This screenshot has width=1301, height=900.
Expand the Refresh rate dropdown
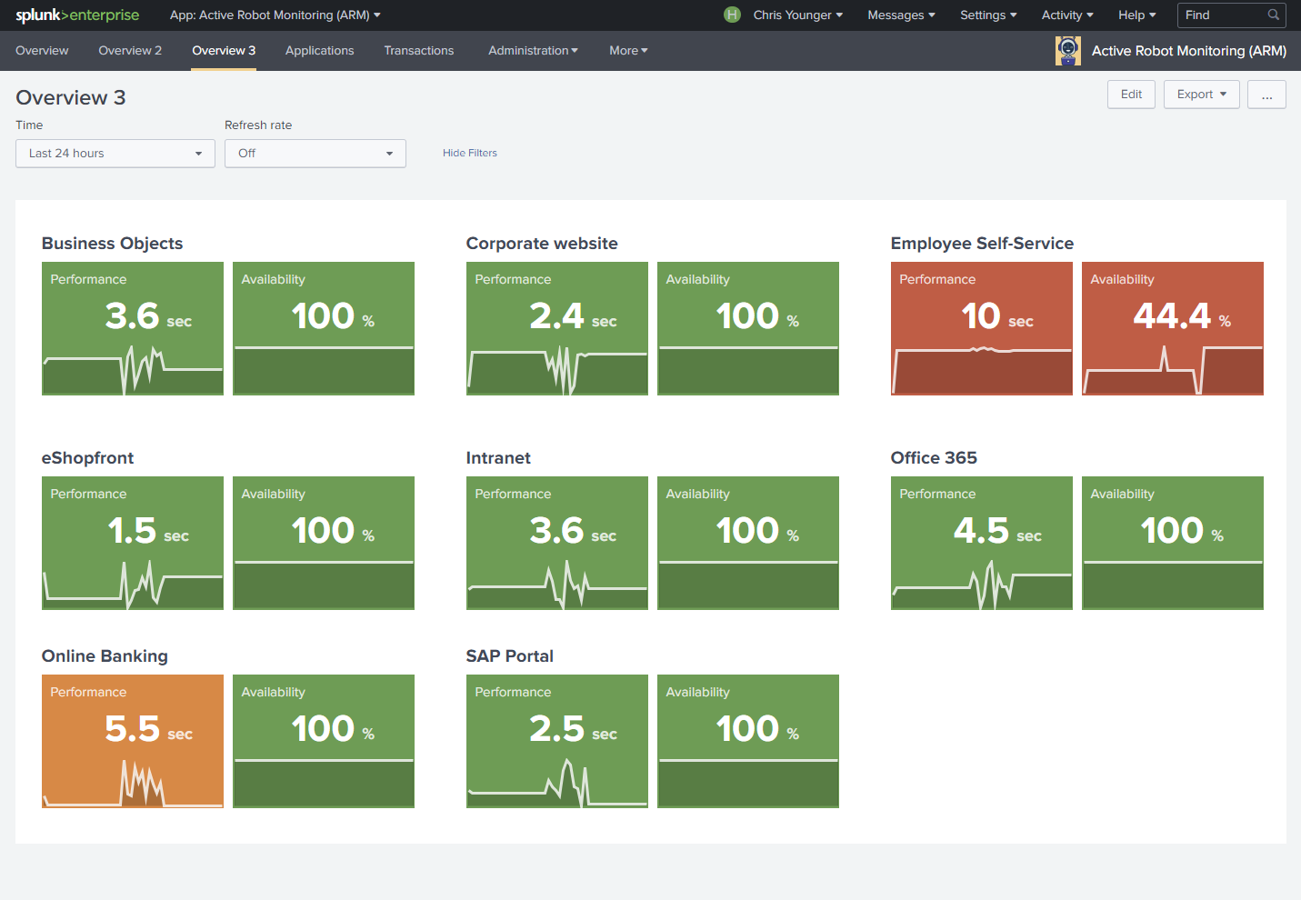tap(315, 154)
